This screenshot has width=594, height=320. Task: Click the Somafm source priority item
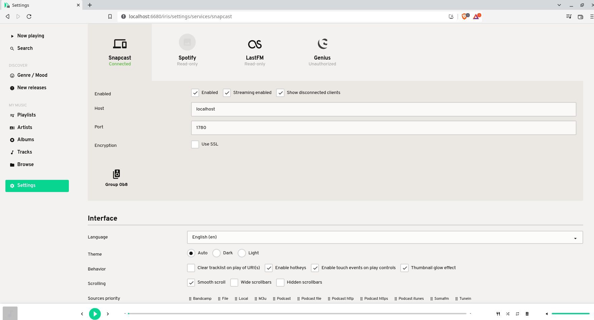point(439,298)
